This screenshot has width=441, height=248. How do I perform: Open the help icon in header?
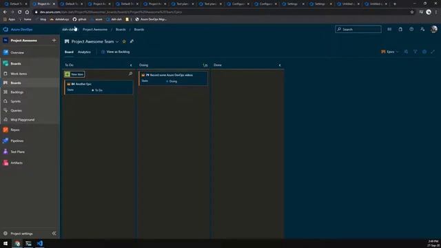pyautogui.click(x=411, y=29)
